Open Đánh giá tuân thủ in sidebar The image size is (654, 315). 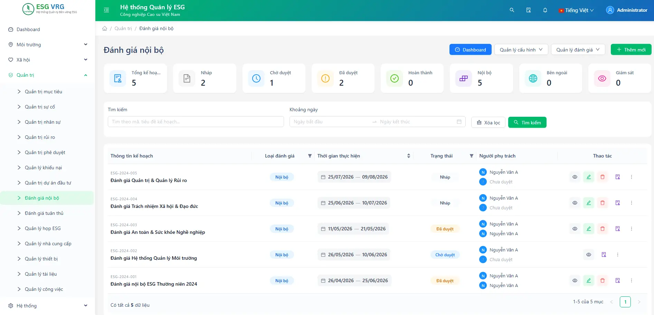[x=44, y=213]
